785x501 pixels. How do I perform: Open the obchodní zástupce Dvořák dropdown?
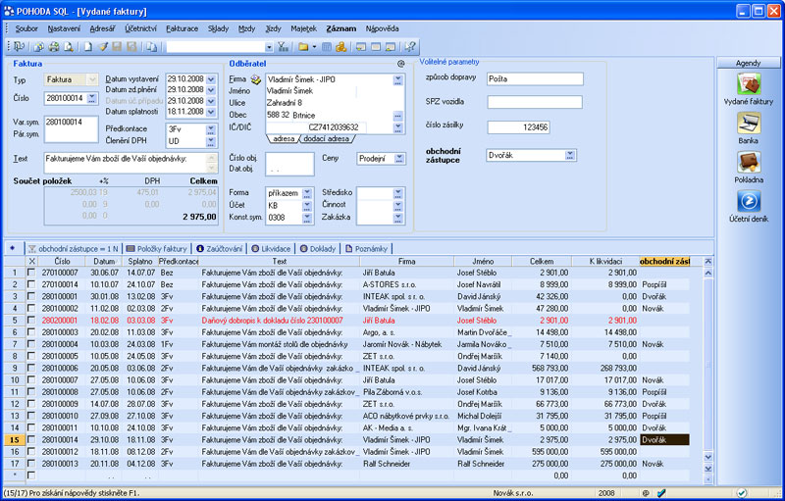pyautogui.click(x=570, y=156)
